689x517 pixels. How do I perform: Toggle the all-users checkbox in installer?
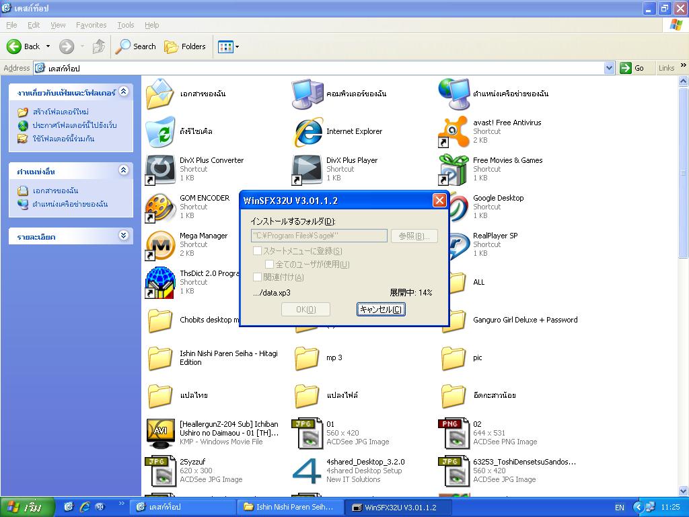(269, 265)
